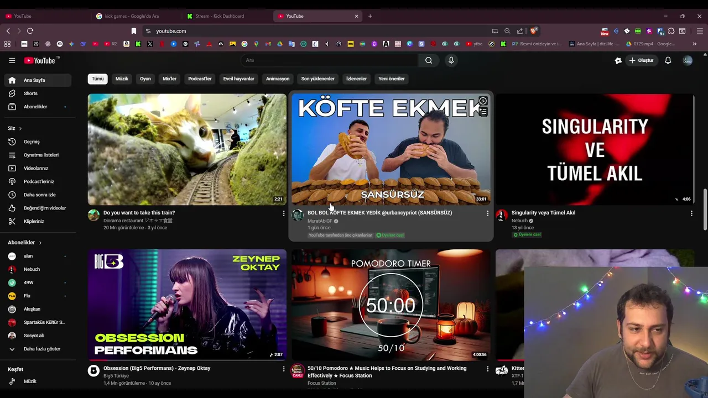This screenshot has height=398, width=708.
Task: Open more options for BOL BOL KÖFTE EKMEK video
Action: point(487,213)
